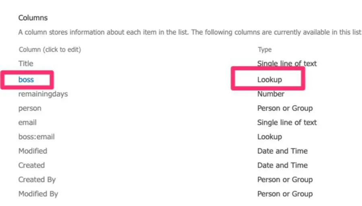Click the Modified column name
This screenshot has width=362, height=206.
tap(33, 151)
